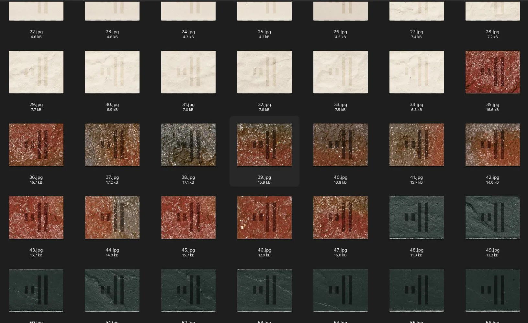Select the slate thumbnail above 53.jpg
Screen dimensions: 528x323
264,290
